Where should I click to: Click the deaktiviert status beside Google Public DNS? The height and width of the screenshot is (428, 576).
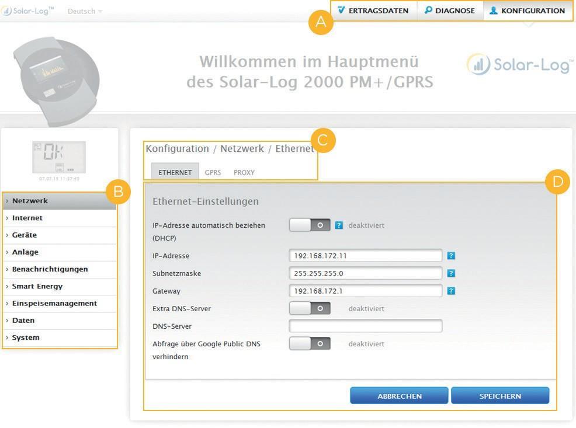click(366, 344)
